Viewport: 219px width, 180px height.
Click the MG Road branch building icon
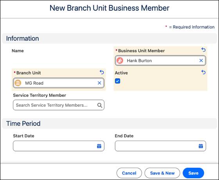(x=18, y=83)
